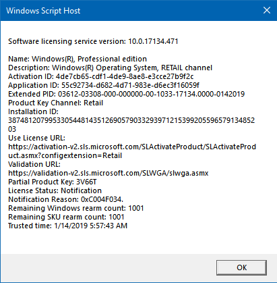
Task: Click the Partial Product Key: 3V66T line
Action: pos(53,182)
